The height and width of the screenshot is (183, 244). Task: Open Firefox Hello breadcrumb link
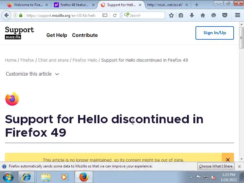coord(85,60)
